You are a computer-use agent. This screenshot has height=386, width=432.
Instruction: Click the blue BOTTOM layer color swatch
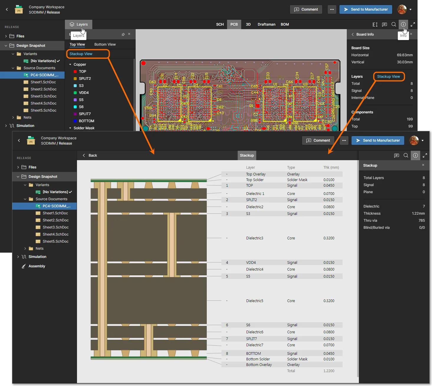point(75,121)
